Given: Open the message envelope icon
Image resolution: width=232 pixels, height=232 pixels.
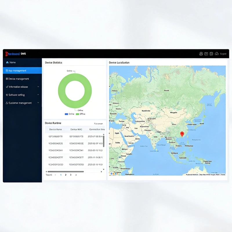Looking at the screenshot, I should click(x=206, y=54).
